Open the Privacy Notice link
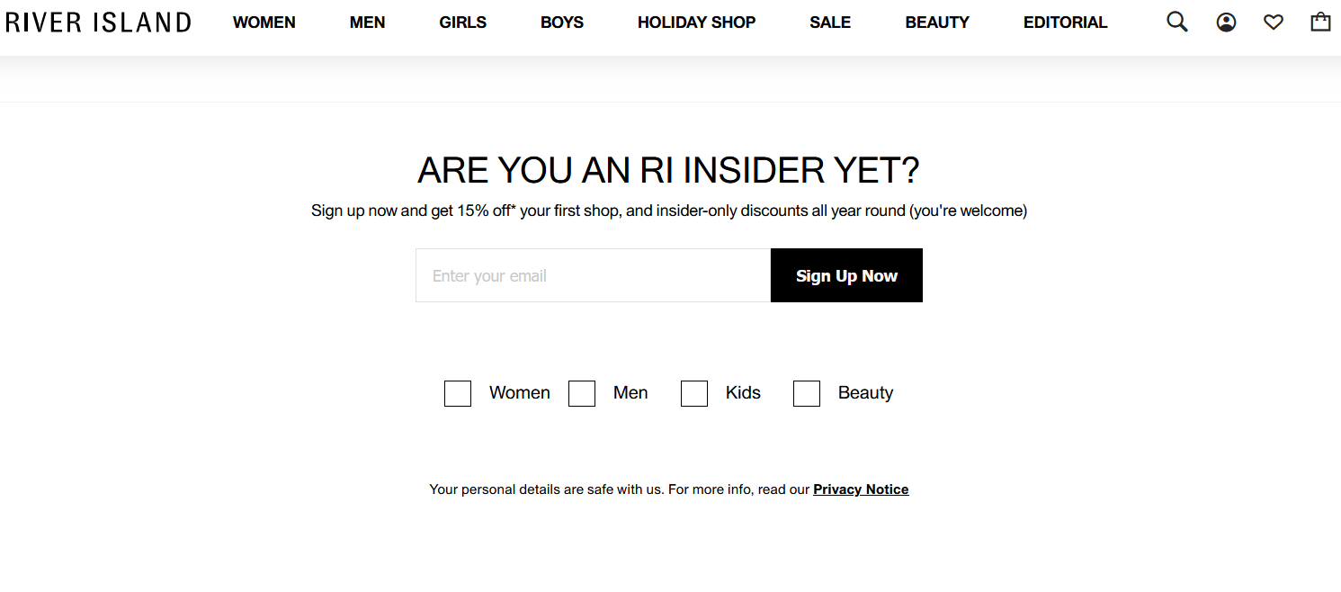The width and height of the screenshot is (1341, 592). point(861,489)
